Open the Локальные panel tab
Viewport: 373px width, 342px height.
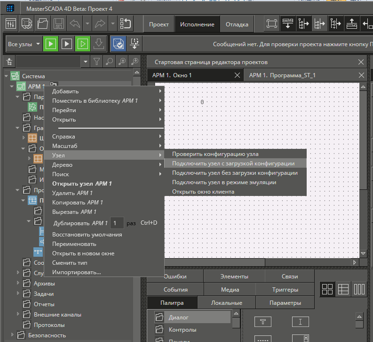(x=226, y=303)
